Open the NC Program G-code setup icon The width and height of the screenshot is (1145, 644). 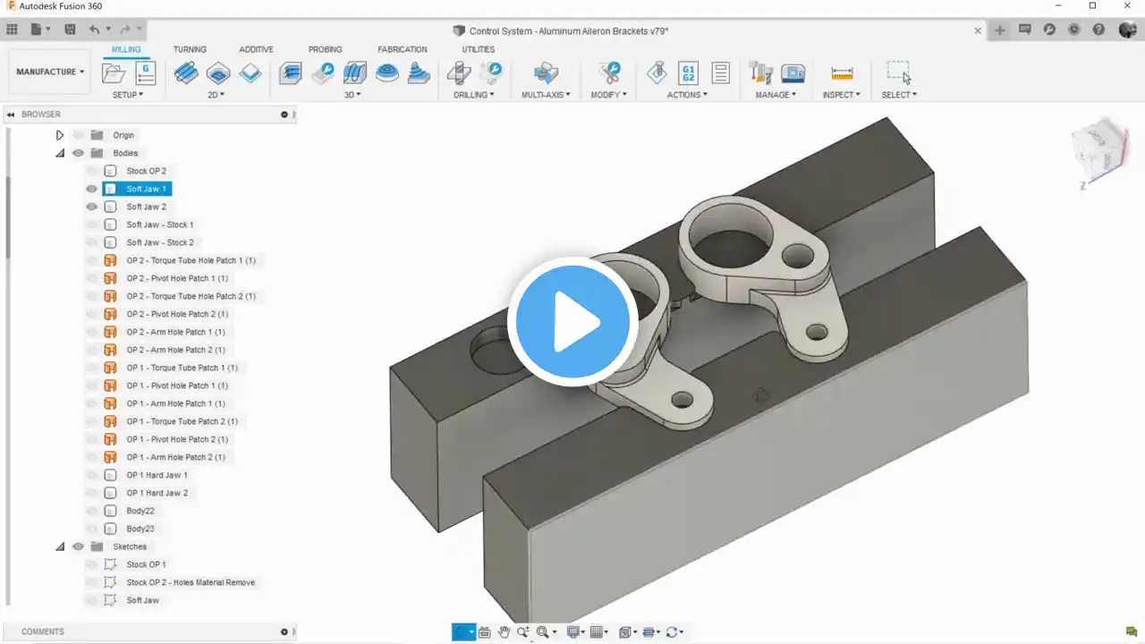pyautogui.click(x=145, y=72)
